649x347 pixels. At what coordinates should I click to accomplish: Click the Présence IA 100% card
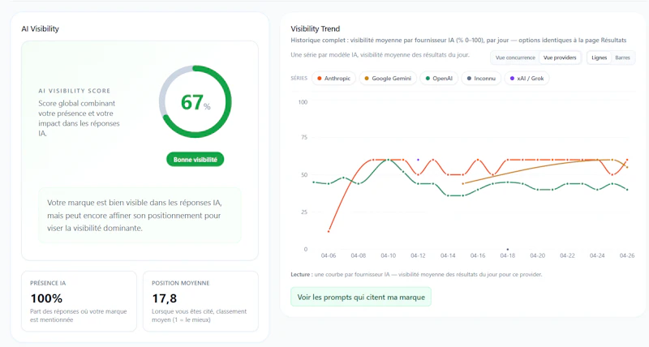coord(79,301)
